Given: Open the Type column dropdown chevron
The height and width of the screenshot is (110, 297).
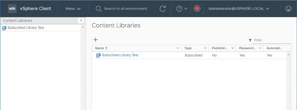Looking at the screenshot, I should (x=205, y=48).
